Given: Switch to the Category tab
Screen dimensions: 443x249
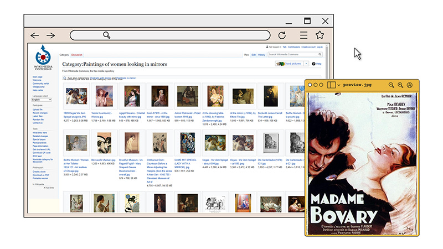Looking at the screenshot, I should (64, 55).
